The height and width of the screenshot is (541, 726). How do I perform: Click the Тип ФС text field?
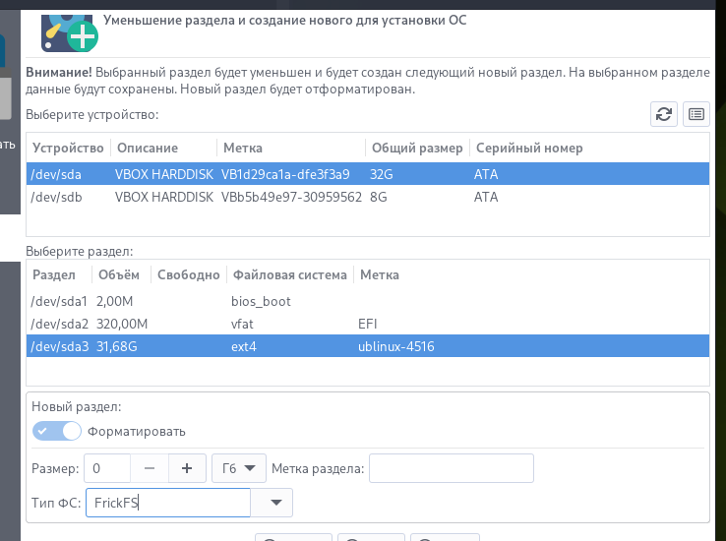[x=168, y=503]
